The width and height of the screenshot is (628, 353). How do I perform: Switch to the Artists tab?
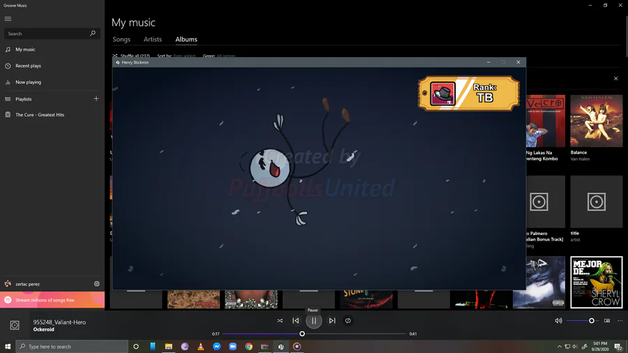tap(153, 39)
